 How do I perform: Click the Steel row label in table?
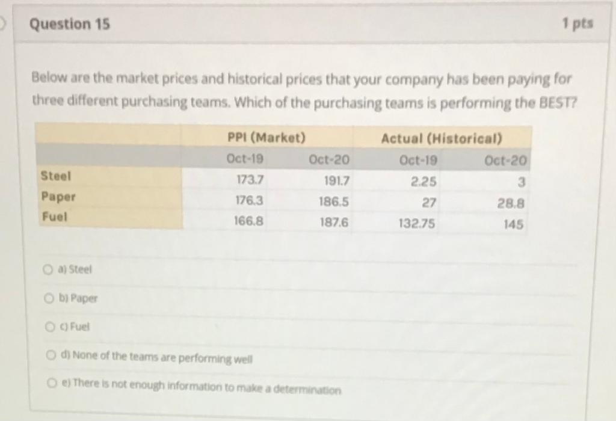click(56, 176)
